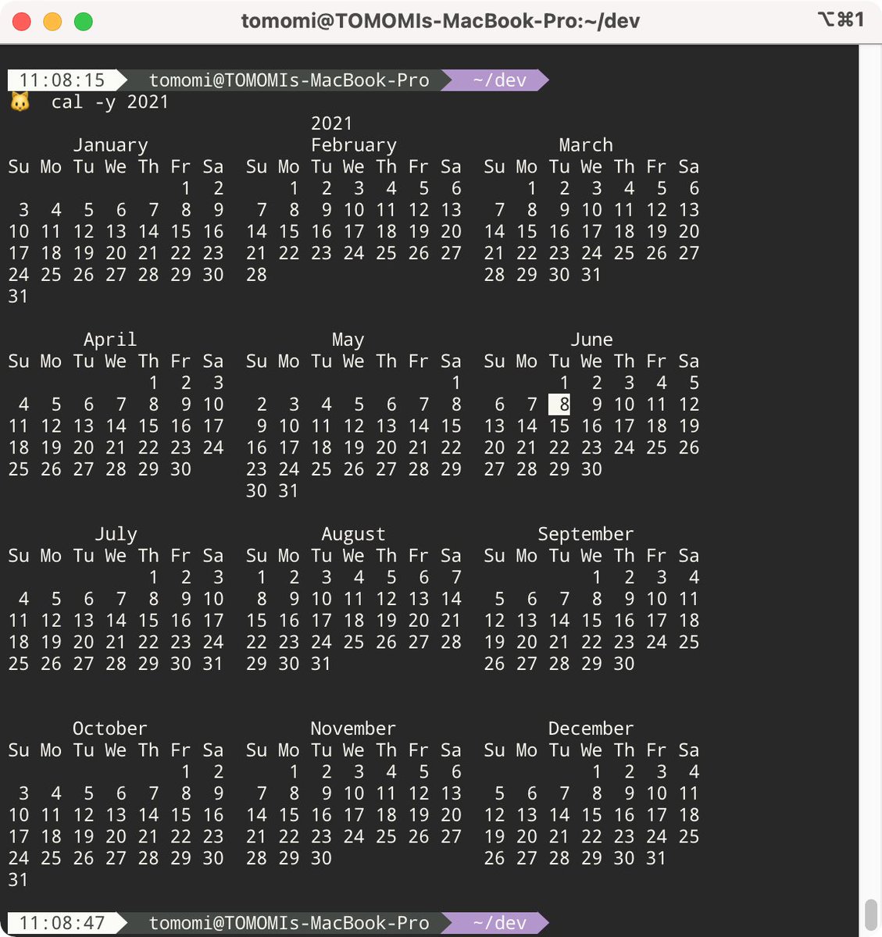Click the top timestamp '11:08:15'

click(62, 80)
